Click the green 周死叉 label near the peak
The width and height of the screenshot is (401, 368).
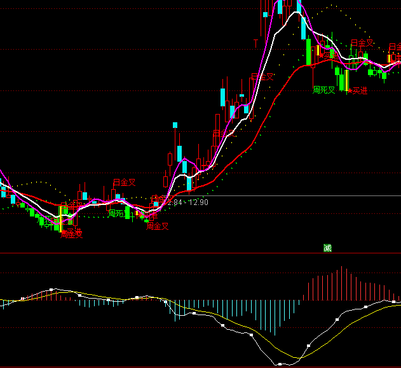(323, 90)
